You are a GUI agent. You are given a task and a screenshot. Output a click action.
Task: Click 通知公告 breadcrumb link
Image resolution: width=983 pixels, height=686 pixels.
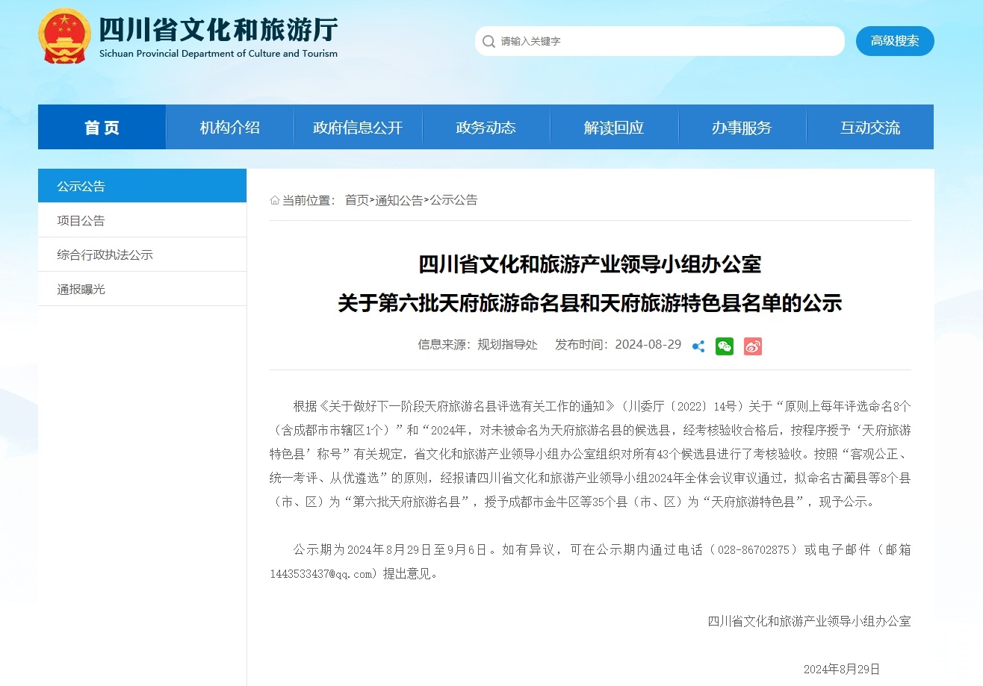tap(401, 200)
